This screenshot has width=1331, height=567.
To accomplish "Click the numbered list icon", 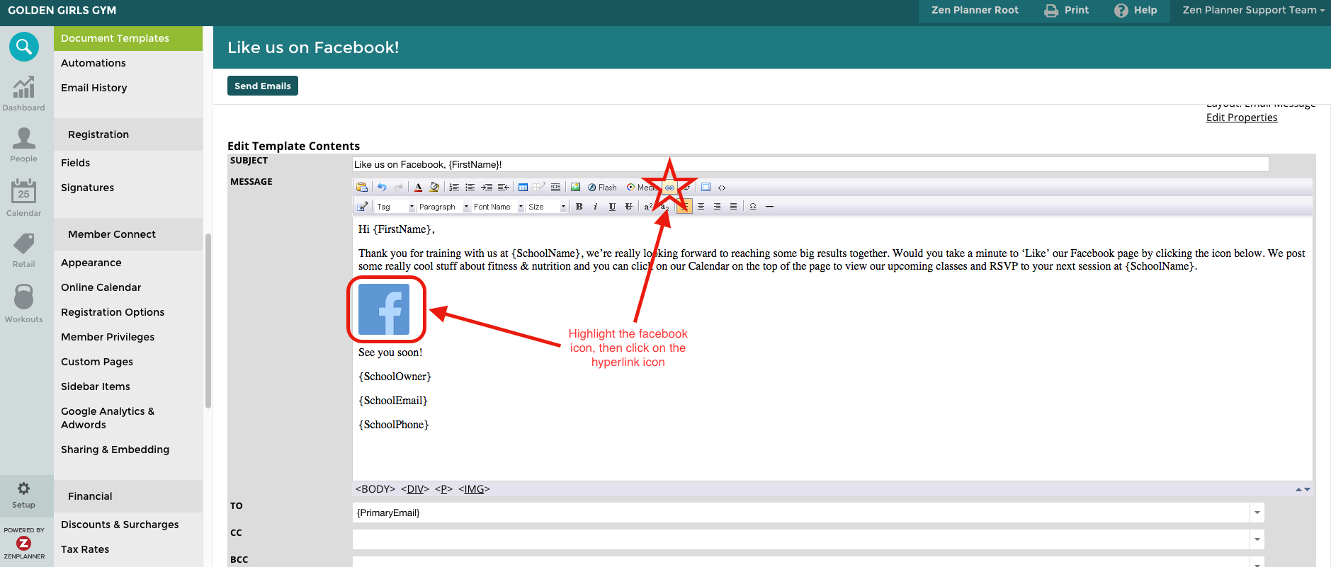I will click(454, 188).
